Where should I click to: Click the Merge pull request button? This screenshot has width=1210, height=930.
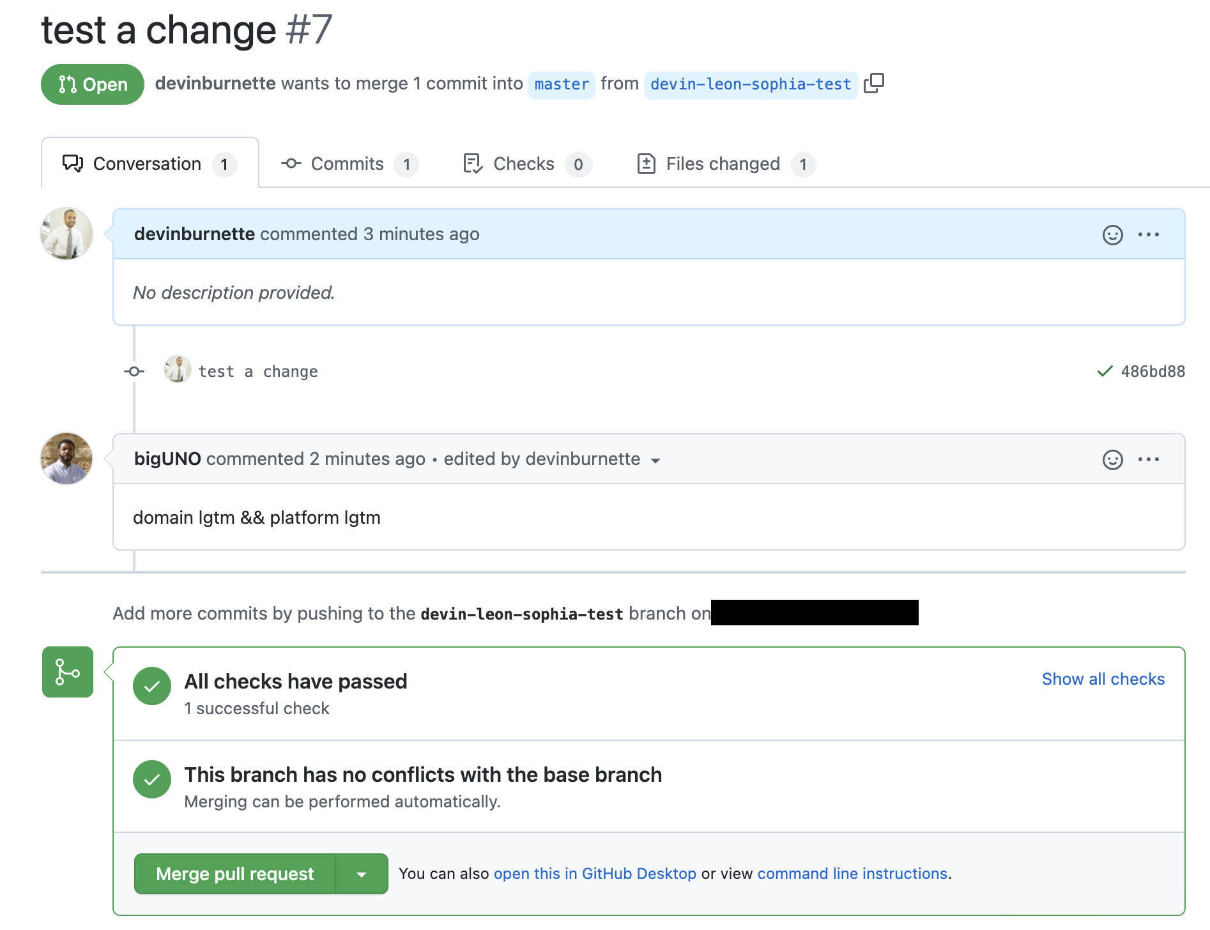[234, 874]
